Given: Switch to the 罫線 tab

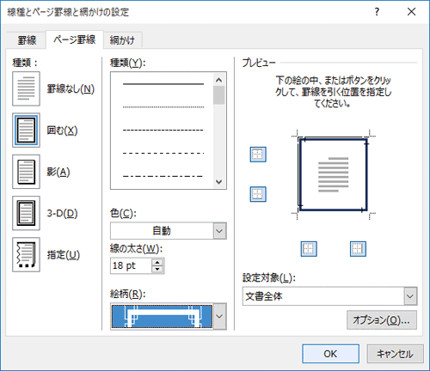Looking at the screenshot, I should click(x=27, y=40).
